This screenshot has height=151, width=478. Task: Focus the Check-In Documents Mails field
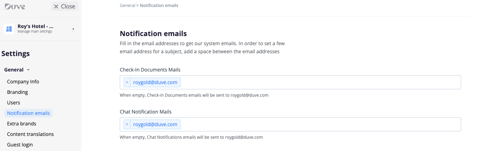(x=316, y=82)
